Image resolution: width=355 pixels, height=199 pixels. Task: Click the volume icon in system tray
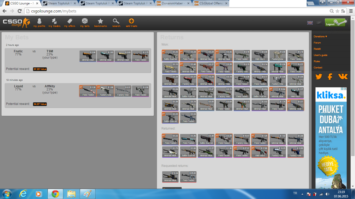coord(327,194)
